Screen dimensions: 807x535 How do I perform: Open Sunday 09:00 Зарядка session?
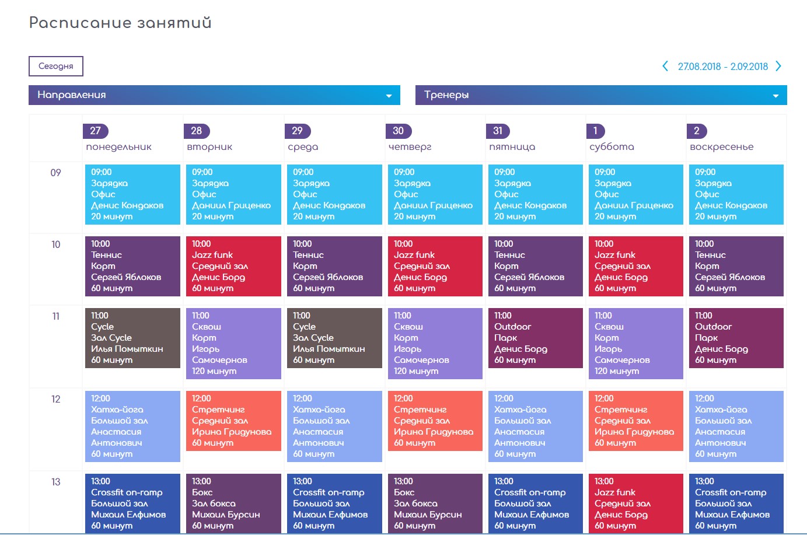pos(736,194)
